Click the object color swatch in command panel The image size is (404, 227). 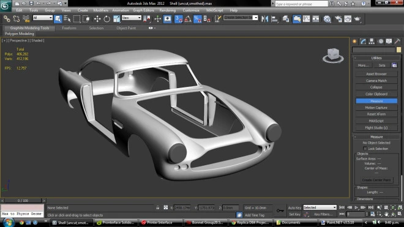[398, 50]
